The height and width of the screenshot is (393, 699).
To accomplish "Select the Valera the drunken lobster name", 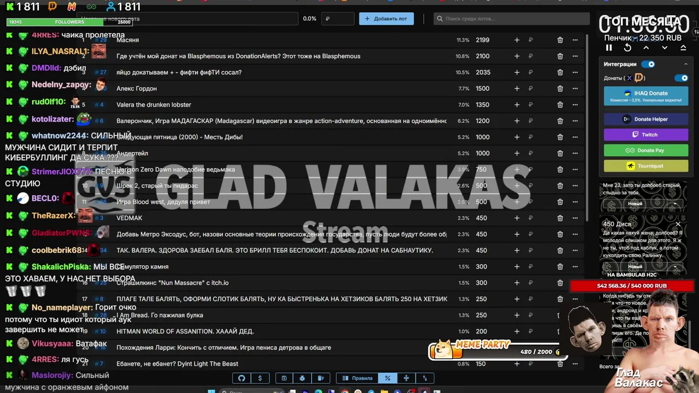I will 153,105.
